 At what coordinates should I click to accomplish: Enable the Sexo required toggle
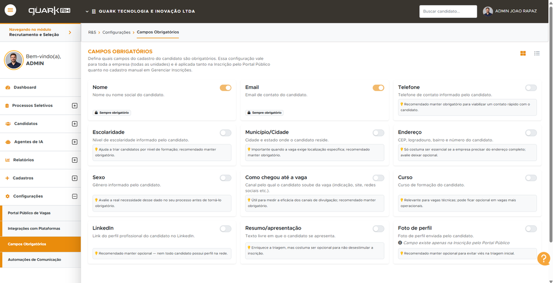click(226, 178)
